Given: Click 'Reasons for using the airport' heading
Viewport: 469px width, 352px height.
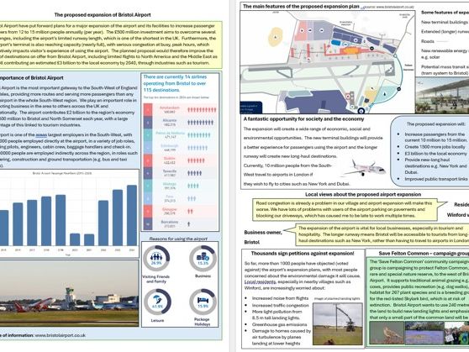Looking at the screenshot, I should pos(178,239).
